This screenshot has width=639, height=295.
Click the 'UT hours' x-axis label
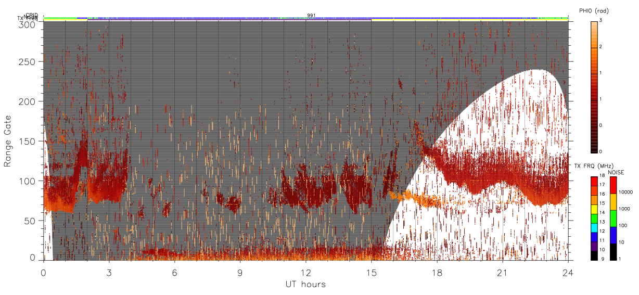305,284
